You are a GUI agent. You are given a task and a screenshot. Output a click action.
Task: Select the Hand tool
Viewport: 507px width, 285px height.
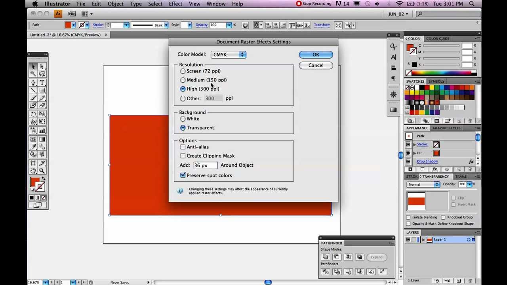pyautogui.click(x=33, y=171)
